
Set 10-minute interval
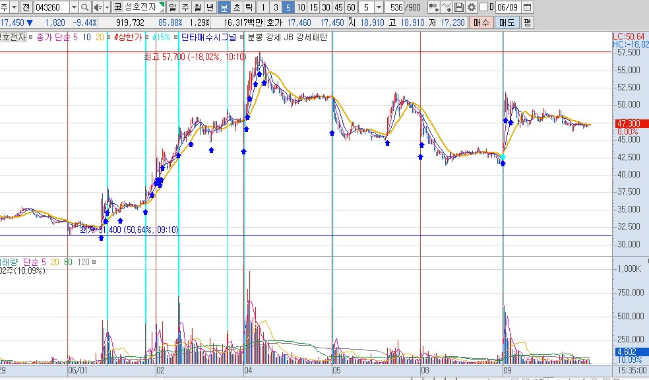tap(301, 7)
